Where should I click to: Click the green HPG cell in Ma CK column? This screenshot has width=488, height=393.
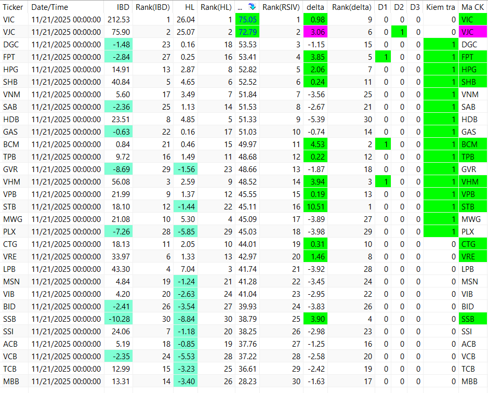(x=473, y=70)
